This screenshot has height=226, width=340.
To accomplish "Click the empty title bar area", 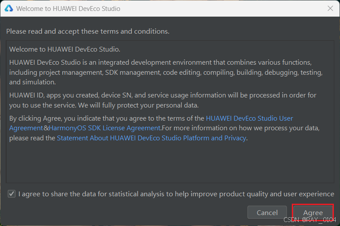I will (219, 8).
